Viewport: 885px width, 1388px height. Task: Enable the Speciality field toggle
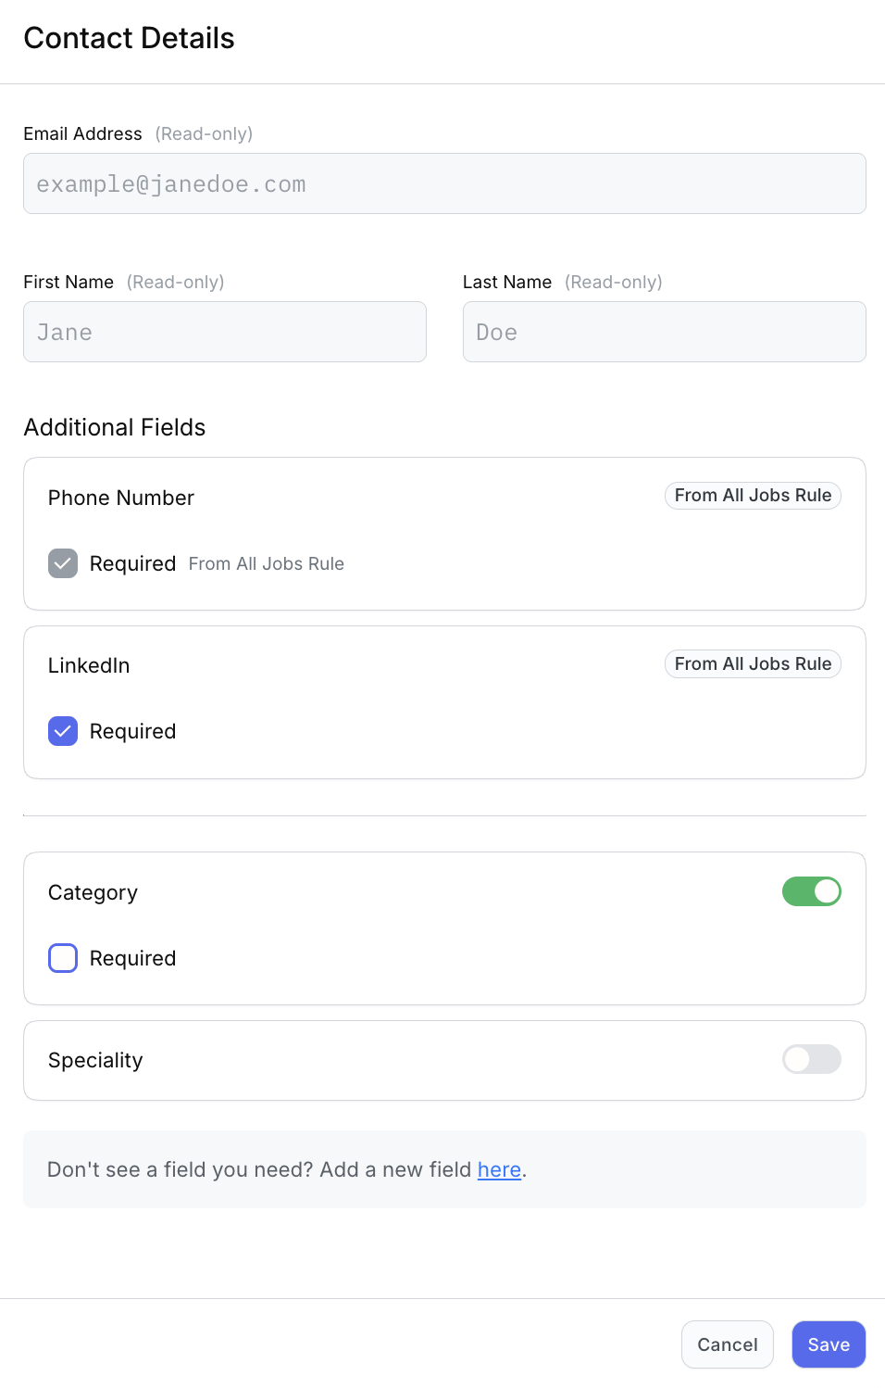(x=811, y=1059)
